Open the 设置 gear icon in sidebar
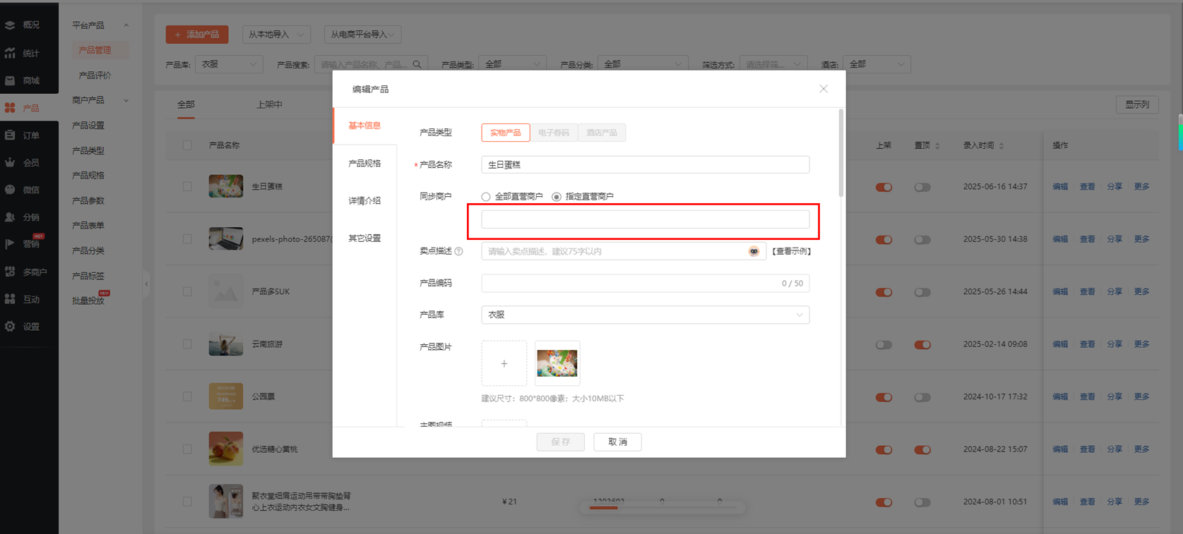 click(x=10, y=327)
